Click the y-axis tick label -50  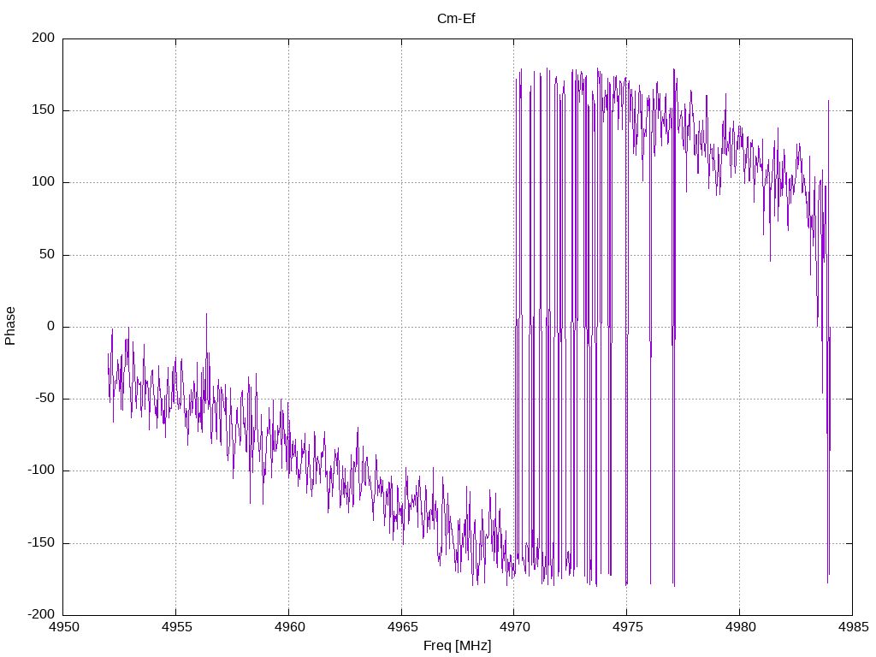[x=45, y=399]
